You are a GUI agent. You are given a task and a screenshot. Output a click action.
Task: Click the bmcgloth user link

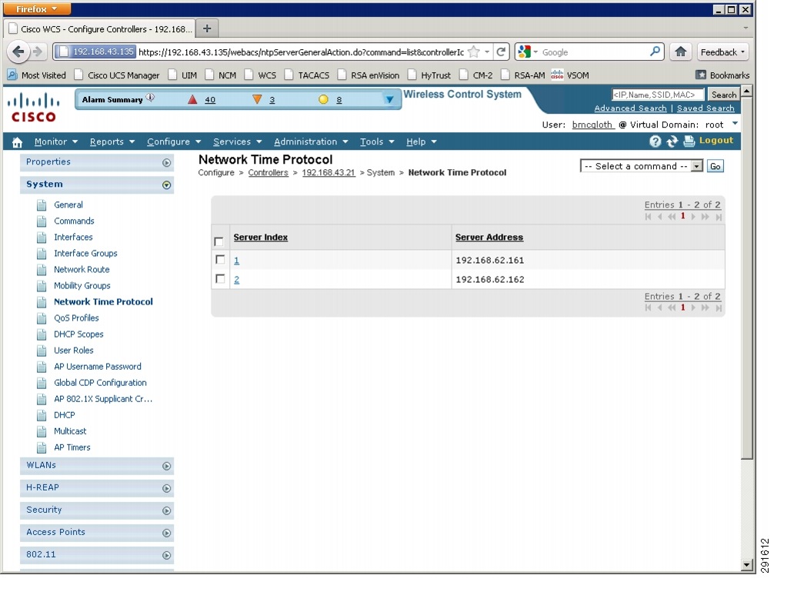(592, 125)
